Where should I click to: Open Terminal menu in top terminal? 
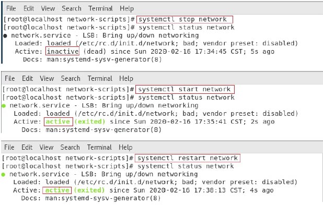100,8
